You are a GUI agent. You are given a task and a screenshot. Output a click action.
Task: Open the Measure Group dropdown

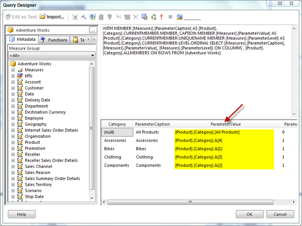51,56
